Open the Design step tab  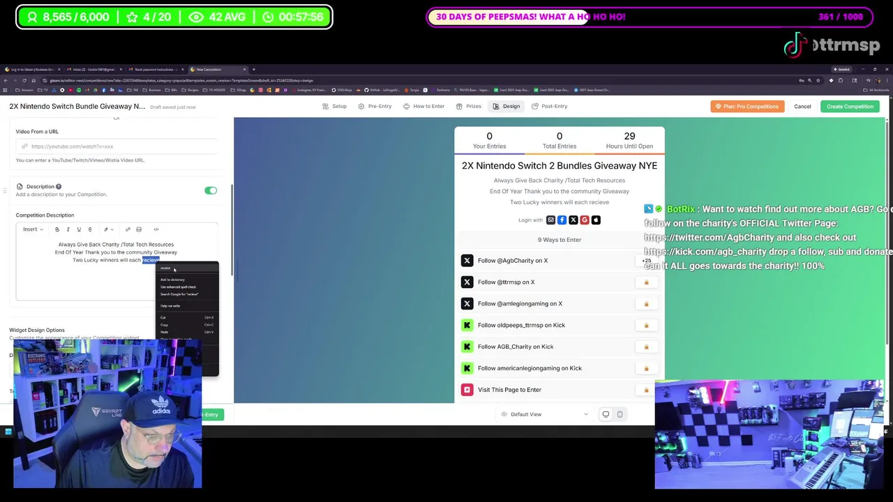tap(506, 106)
